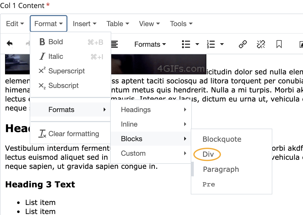This screenshot has width=303, height=215.
Task: Choose Bold from Format menu
Action: 70,42
